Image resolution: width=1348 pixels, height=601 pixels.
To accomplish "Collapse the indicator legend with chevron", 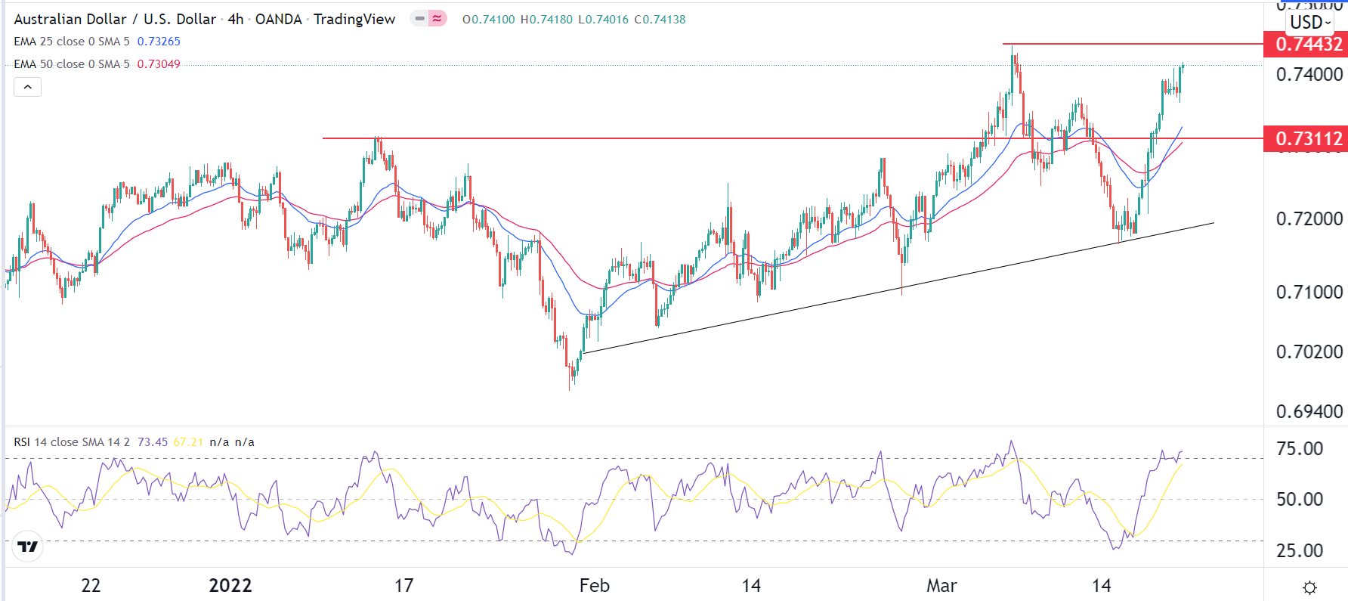I will (28, 87).
